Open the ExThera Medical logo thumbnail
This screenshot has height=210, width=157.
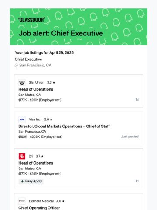pos(22,201)
